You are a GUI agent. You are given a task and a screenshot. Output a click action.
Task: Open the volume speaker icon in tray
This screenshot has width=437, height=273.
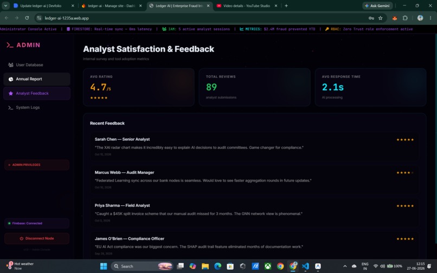coord(383,266)
